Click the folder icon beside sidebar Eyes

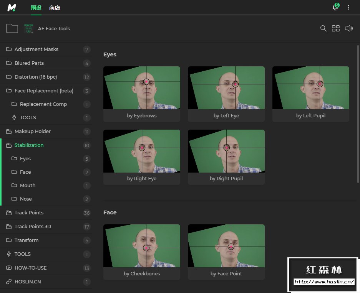coord(14,158)
